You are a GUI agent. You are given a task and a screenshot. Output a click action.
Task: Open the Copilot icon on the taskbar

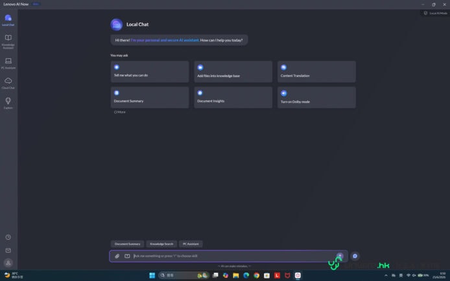point(226,275)
